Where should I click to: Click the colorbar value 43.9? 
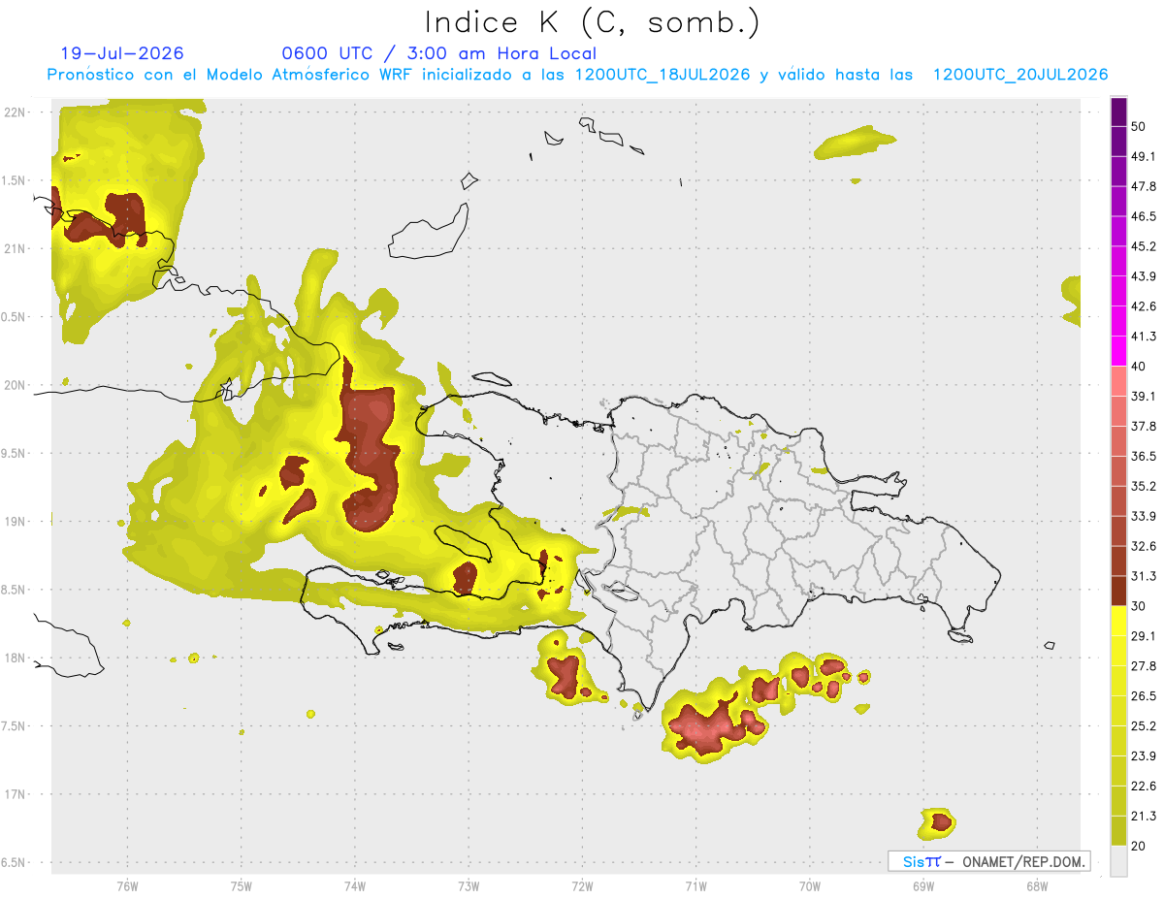pyautogui.click(x=1145, y=276)
